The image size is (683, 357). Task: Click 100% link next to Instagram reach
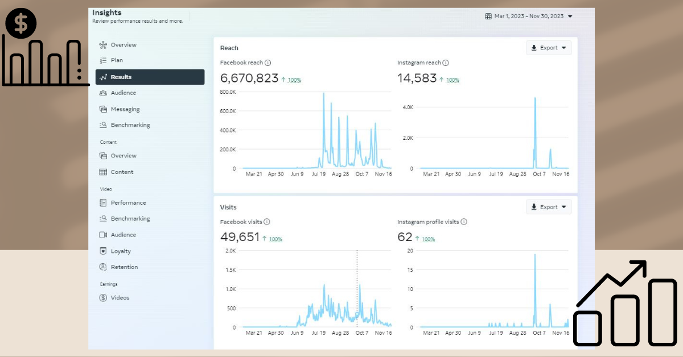click(x=452, y=80)
